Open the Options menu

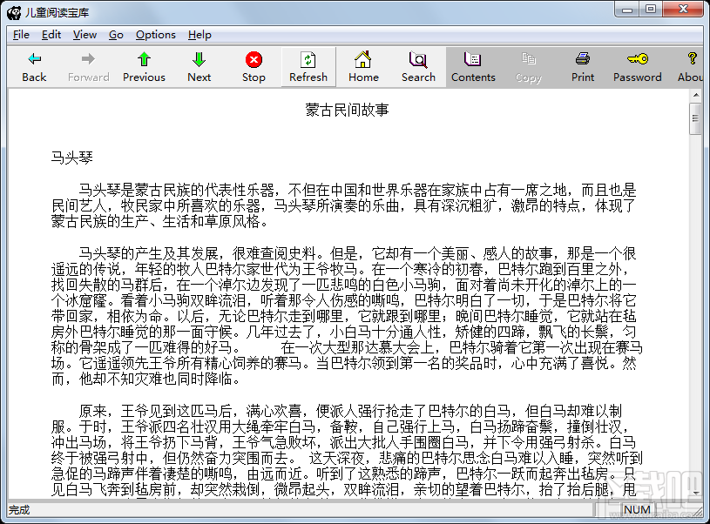click(x=156, y=35)
